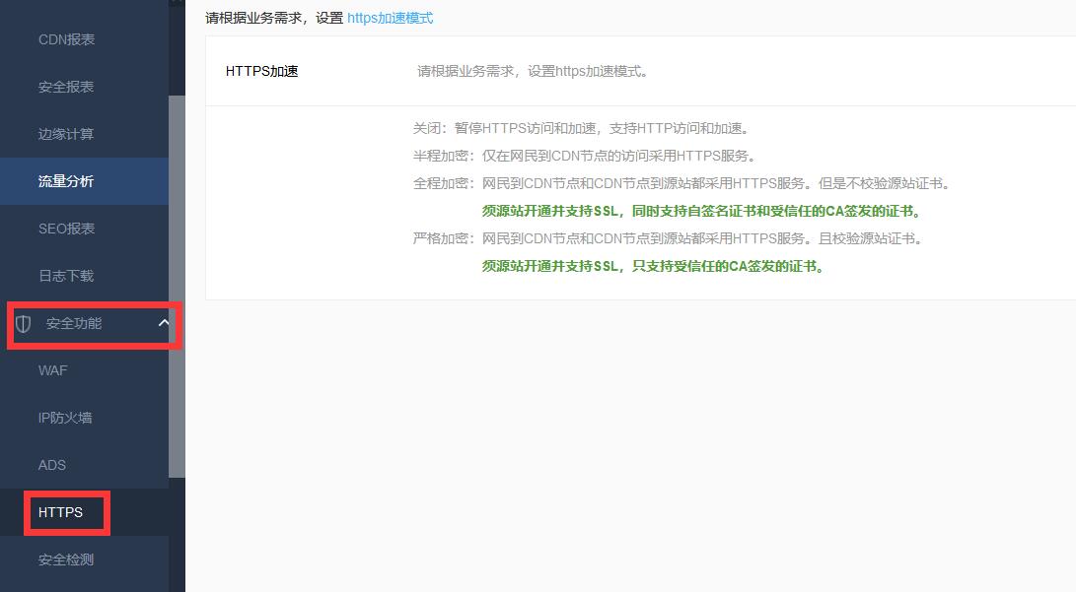1076x592 pixels.
Task: Select the HTTPS submenu item
Action: coord(60,512)
